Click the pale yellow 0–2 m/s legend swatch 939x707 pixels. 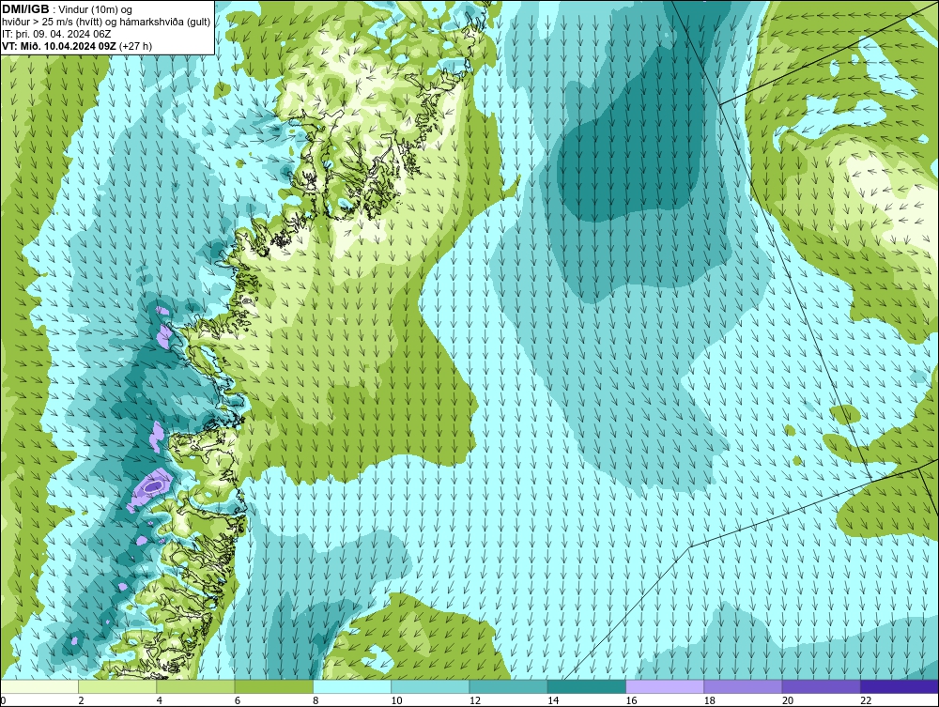pyautogui.click(x=39, y=686)
